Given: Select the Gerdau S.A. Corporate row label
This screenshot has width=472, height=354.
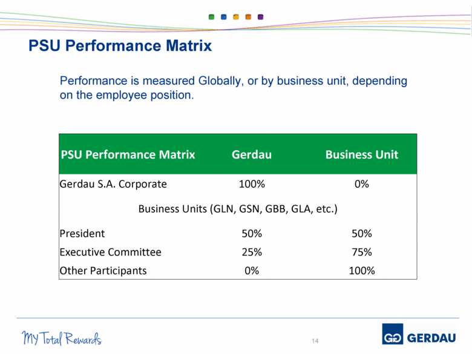Looking at the screenshot, I should (x=113, y=183).
